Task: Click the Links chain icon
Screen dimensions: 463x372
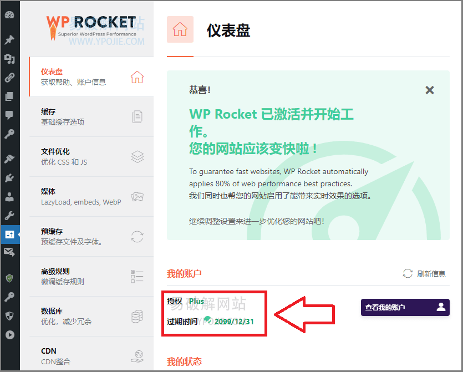Action: (x=9, y=78)
